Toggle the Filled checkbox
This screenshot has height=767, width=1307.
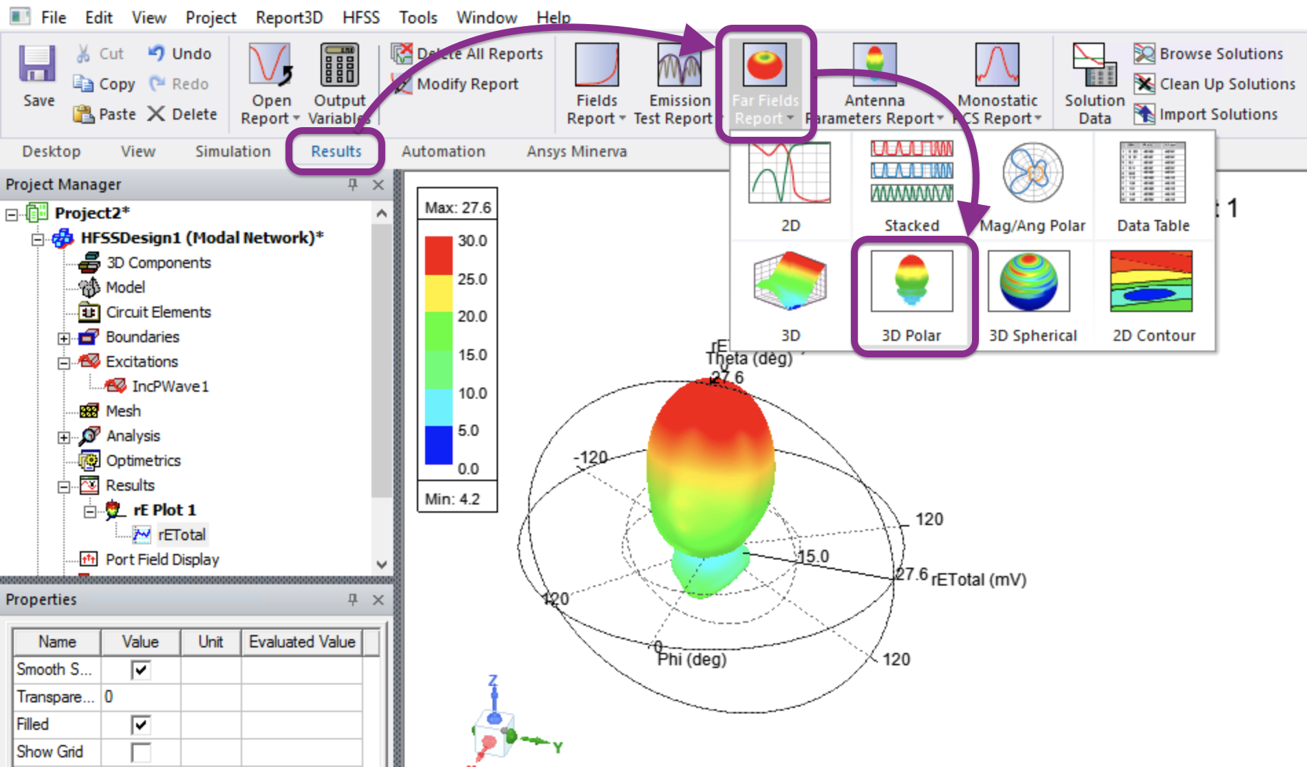coord(140,724)
